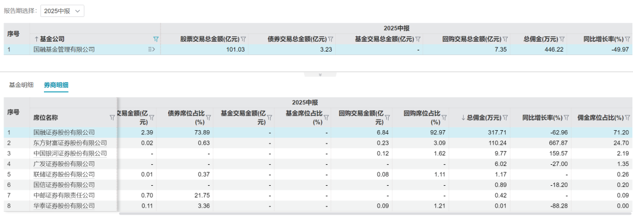Select the 110.24 commission cell
633x221 pixels.
coord(496,142)
